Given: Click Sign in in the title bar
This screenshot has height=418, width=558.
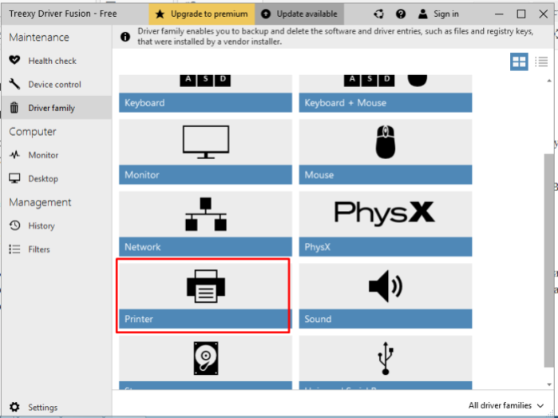Looking at the screenshot, I should coord(446,14).
